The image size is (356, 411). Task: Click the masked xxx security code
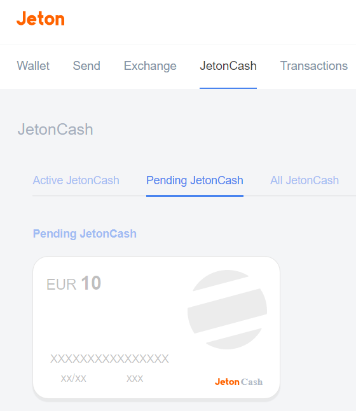pyautogui.click(x=135, y=379)
